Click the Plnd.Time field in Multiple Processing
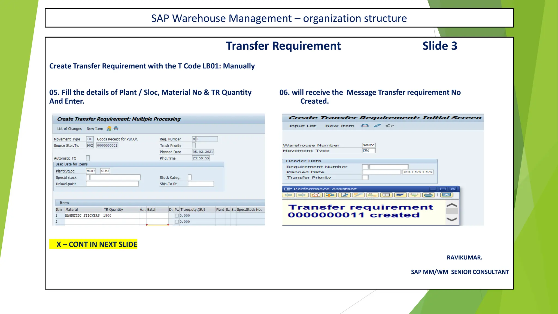Viewport: 558px width, 314px height. [201, 158]
